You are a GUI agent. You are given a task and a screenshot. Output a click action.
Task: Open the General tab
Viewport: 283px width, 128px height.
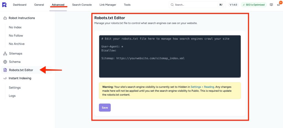(x=39, y=5)
